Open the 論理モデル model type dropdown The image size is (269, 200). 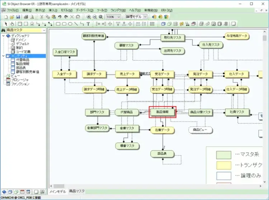(145, 17)
